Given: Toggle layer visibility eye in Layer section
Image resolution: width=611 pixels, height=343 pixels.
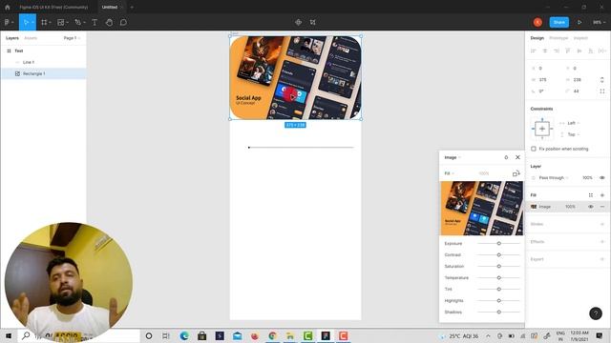Looking at the screenshot, I should (x=602, y=178).
